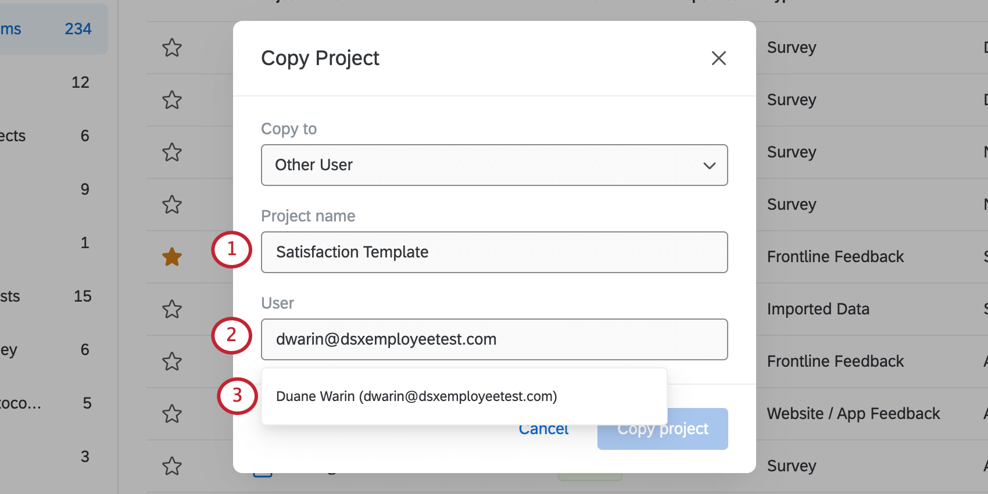
Task: Click the User email input field
Action: [x=494, y=339]
